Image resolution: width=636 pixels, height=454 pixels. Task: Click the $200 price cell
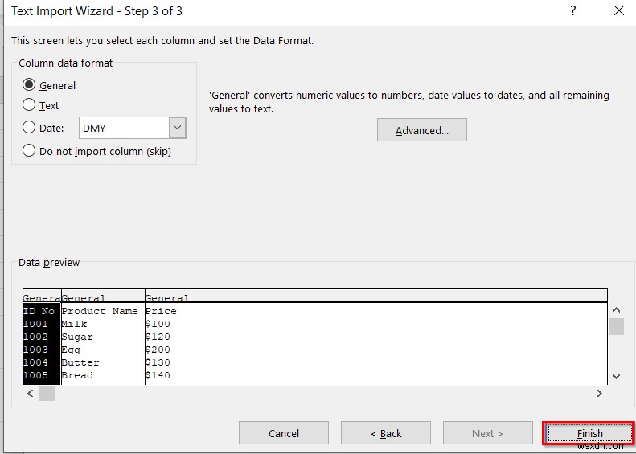click(x=158, y=350)
